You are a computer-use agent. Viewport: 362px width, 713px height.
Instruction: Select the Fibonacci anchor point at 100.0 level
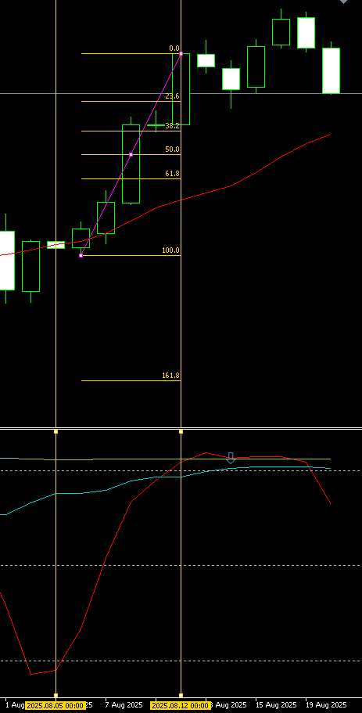tap(81, 256)
